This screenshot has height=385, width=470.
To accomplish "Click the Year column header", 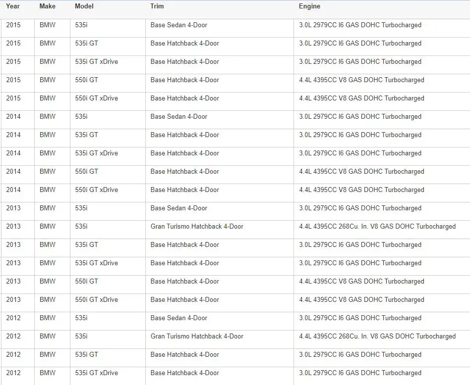I will 13,6.
